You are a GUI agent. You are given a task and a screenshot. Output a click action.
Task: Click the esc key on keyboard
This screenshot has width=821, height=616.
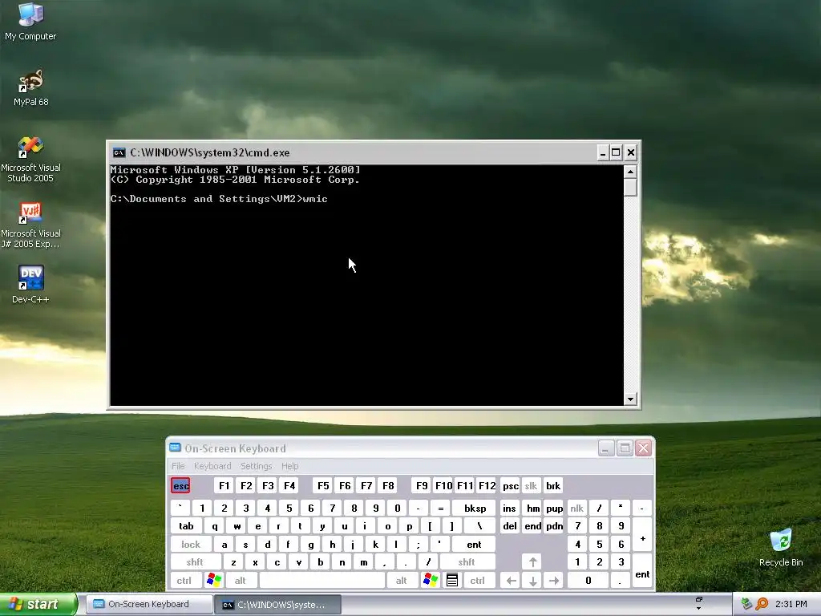tap(180, 485)
